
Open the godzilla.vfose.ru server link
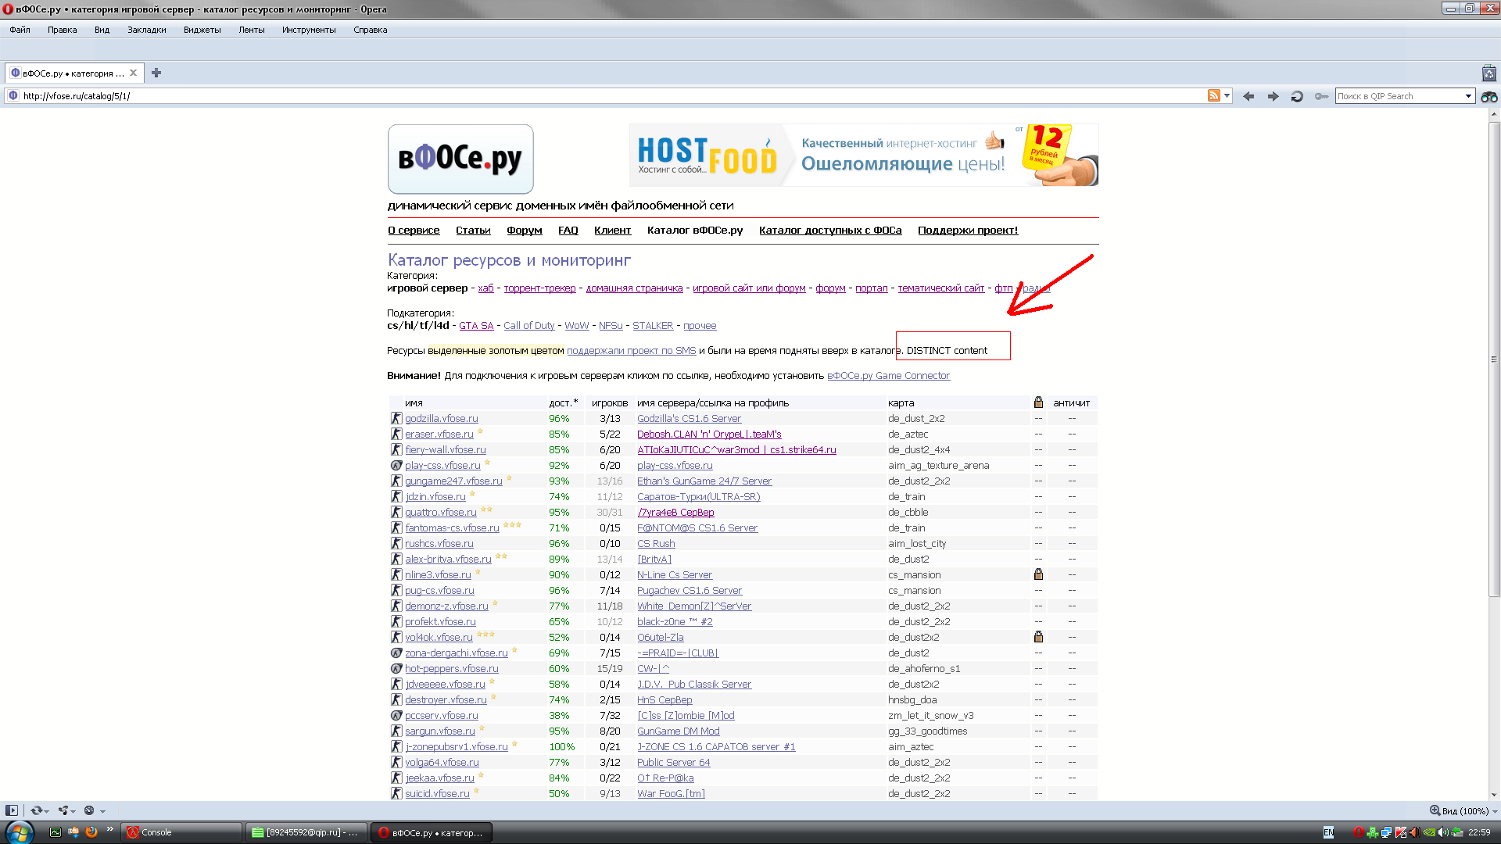tap(441, 419)
